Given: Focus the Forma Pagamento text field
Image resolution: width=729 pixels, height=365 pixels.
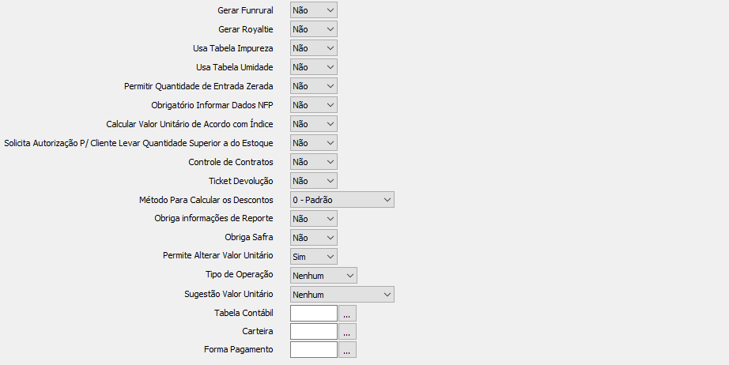Looking at the screenshot, I should (x=314, y=350).
